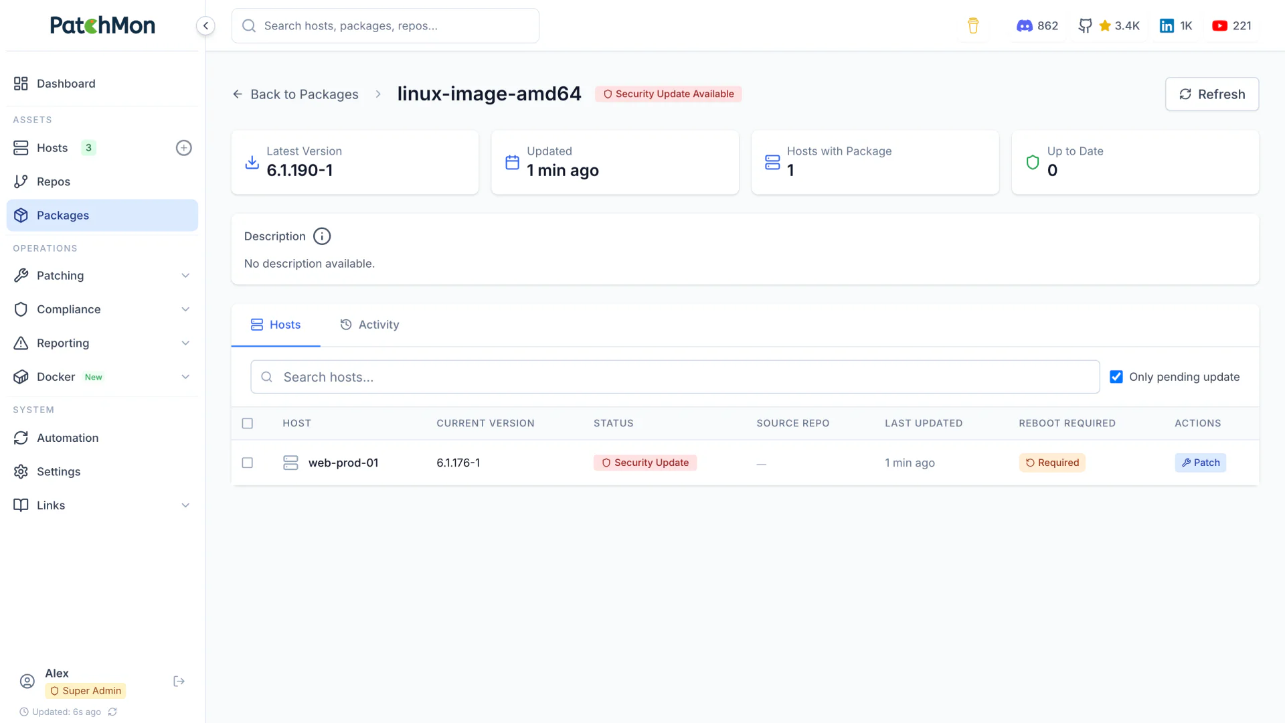Click the logout icon next to Alex
Viewport: 1285px width, 723px height.
[179, 681]
